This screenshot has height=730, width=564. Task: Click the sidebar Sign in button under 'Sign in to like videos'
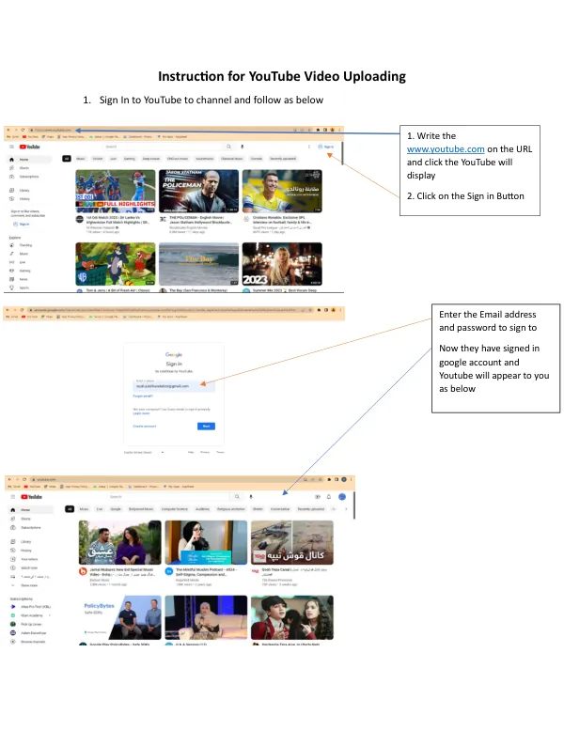pyautogui.click(x=22, y=224)
